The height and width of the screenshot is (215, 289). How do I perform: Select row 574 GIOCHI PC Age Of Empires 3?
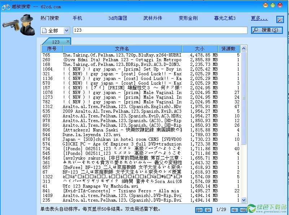click(x=141, y=144)
